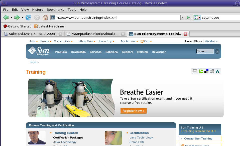Image resolution: width=240 pixels, height=146 pixels.
Task: Go back with the green Back arrow
Action: click(x=6, y=17)
